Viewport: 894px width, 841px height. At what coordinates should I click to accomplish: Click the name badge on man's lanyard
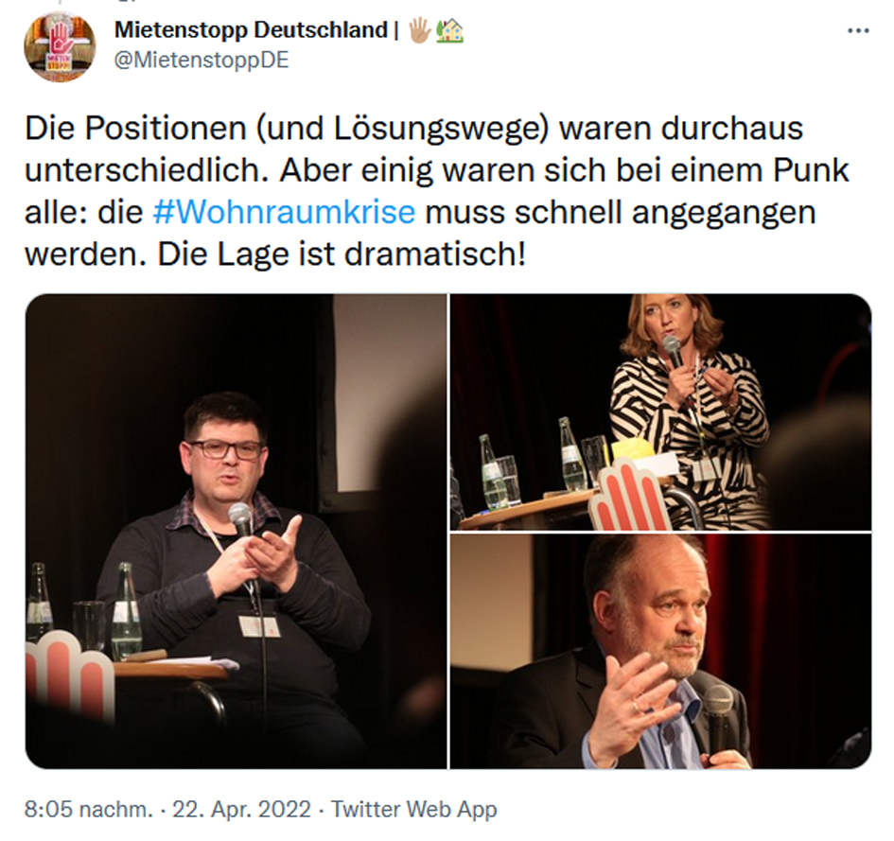pyautogui.click(x=259, y=625)
